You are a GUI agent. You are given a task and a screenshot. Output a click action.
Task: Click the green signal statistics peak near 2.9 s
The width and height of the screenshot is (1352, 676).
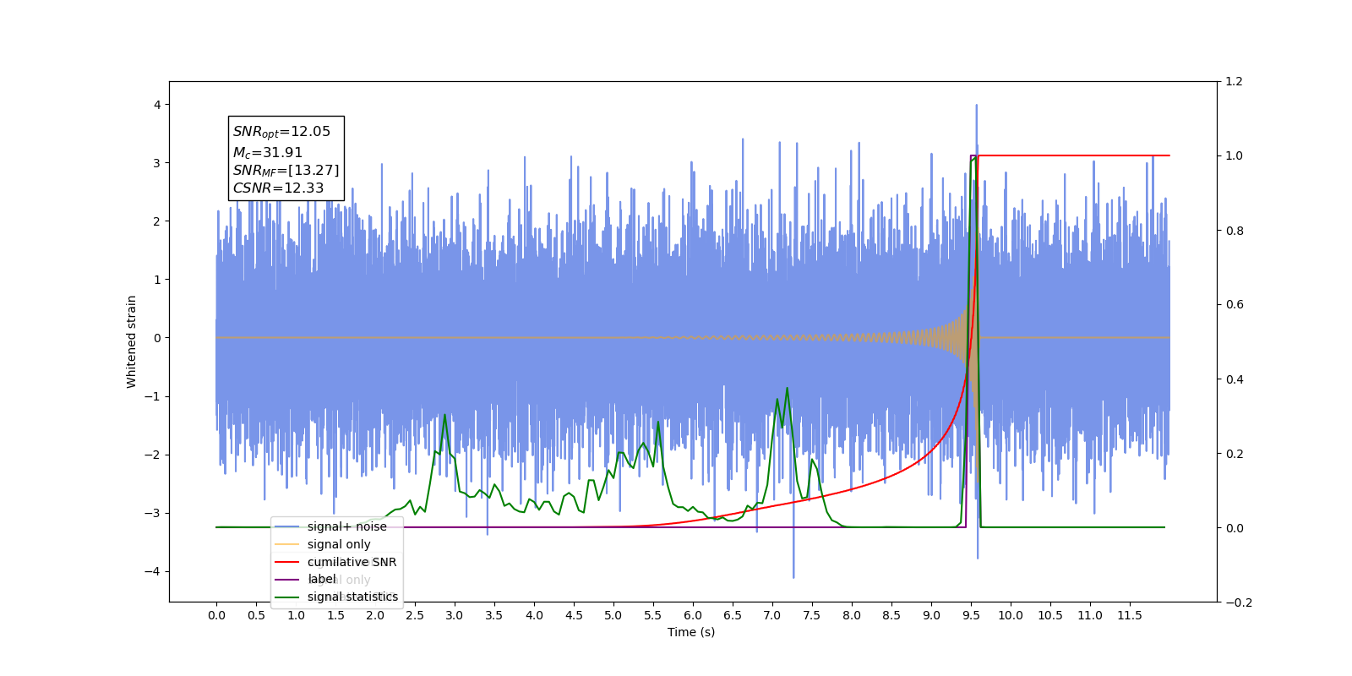tap(445, 416)
